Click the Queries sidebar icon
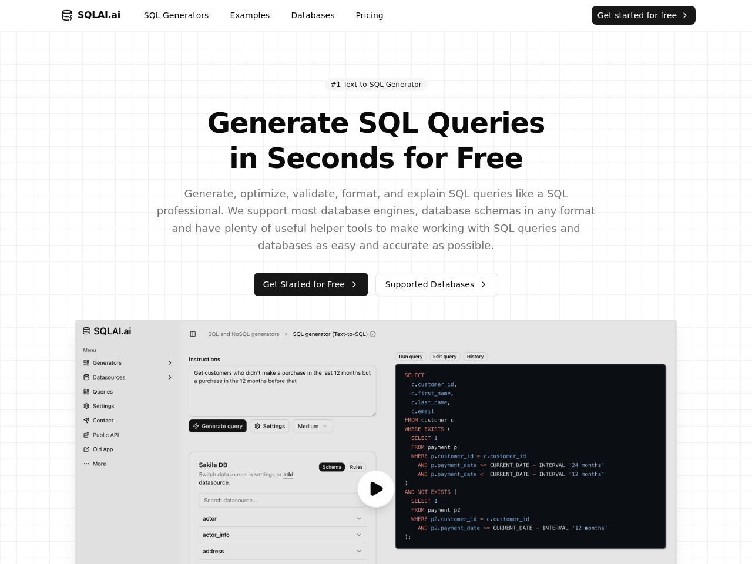The width and height of the screenshot is (752, 564). 86,392
